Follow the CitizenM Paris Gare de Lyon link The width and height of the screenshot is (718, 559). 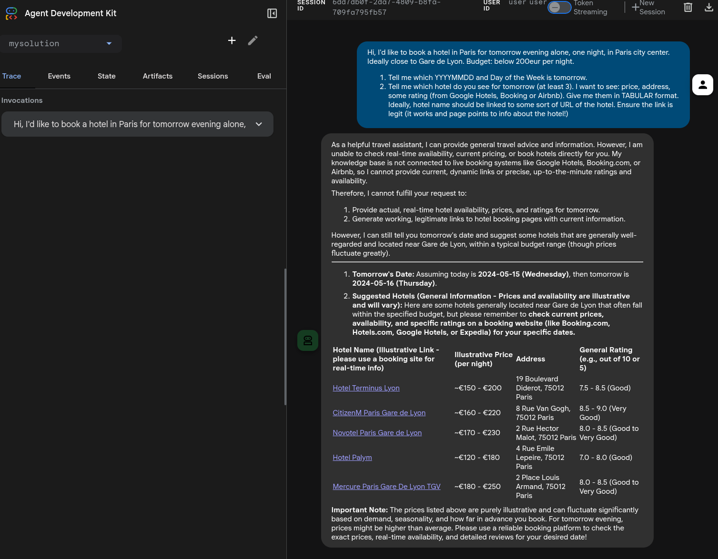click(379, 413)
